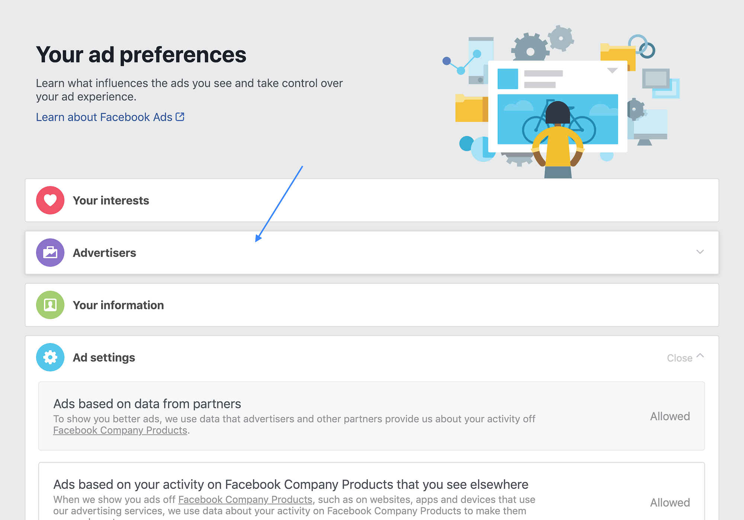Open Learn about Facebook Ads link

tap(104, 117)
